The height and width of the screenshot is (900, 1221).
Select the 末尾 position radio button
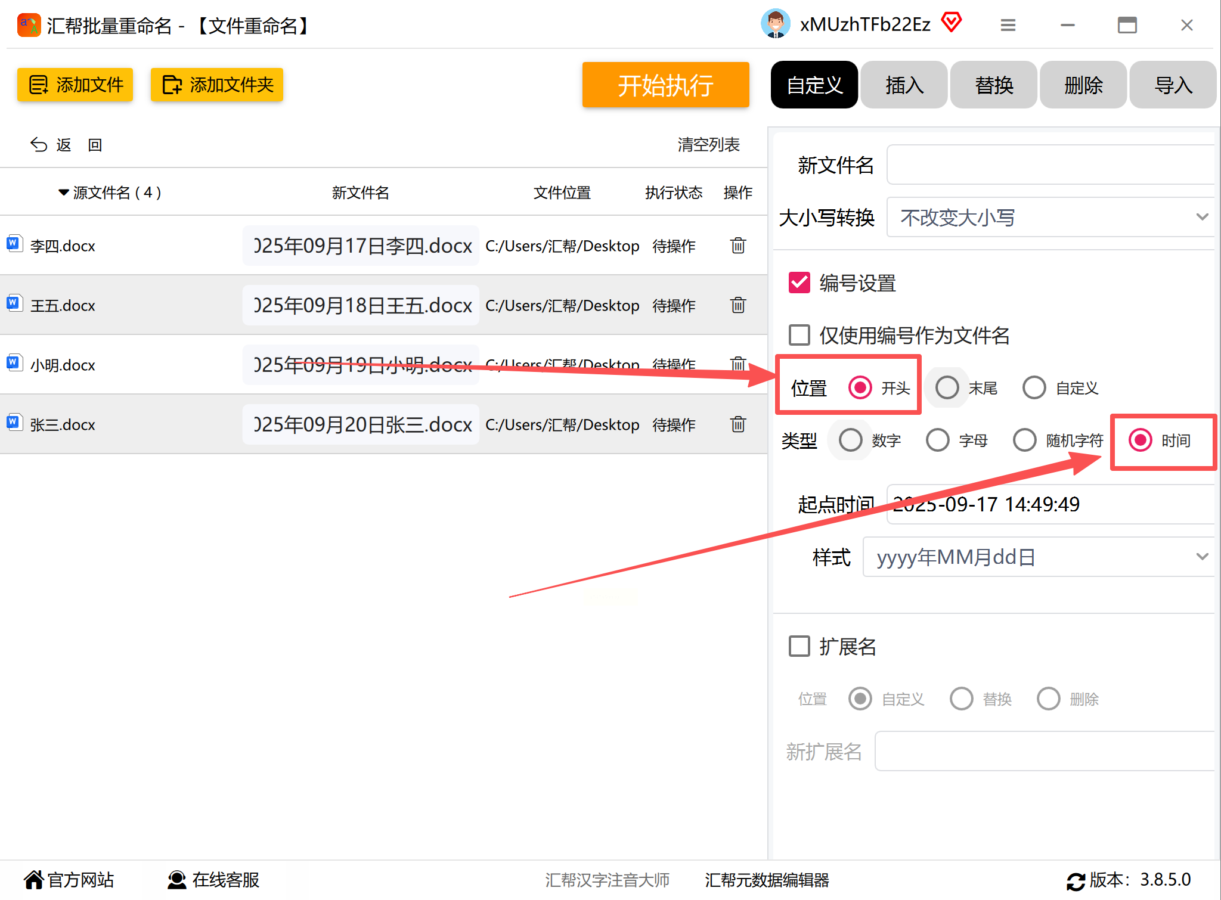click(947, 388)
